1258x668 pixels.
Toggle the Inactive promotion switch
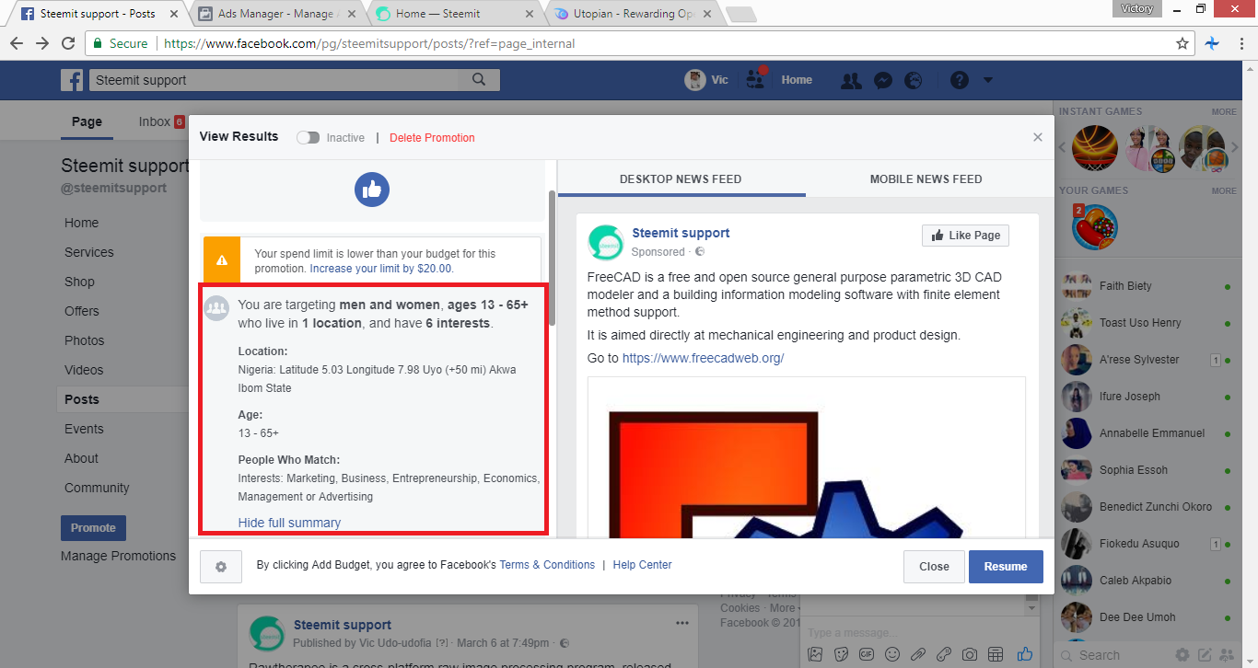(308, 137)
